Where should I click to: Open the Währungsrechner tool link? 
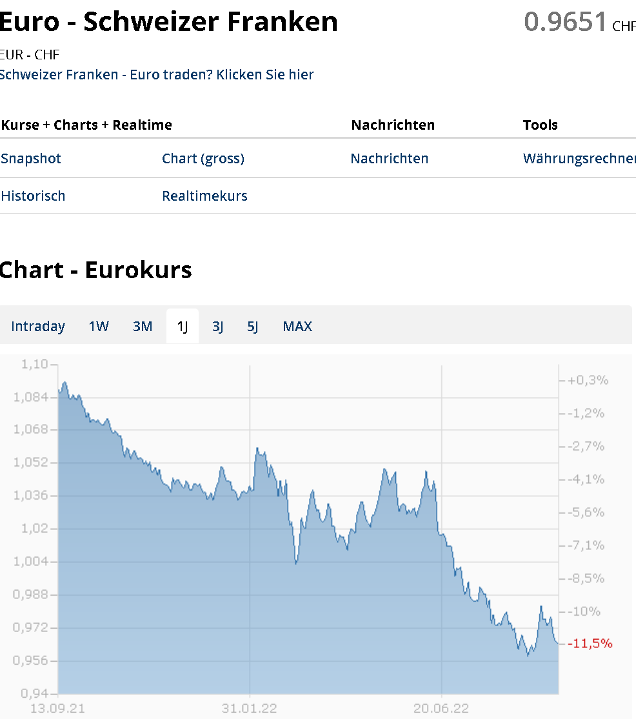(579, 159)
